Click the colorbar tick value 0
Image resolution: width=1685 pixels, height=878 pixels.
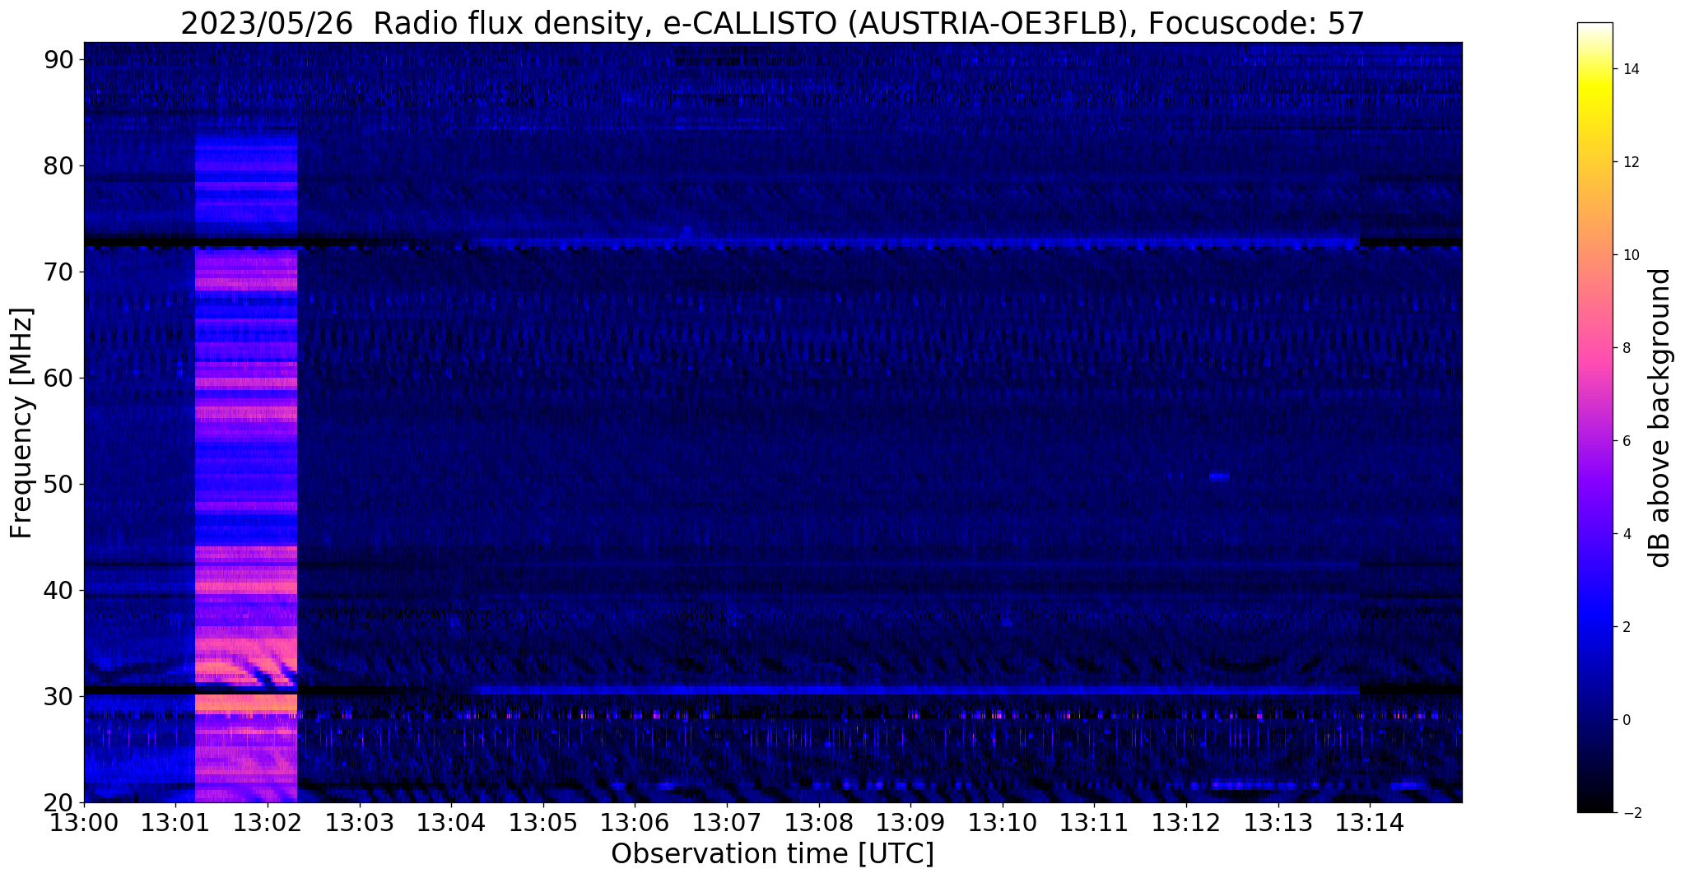(1625, 720)
